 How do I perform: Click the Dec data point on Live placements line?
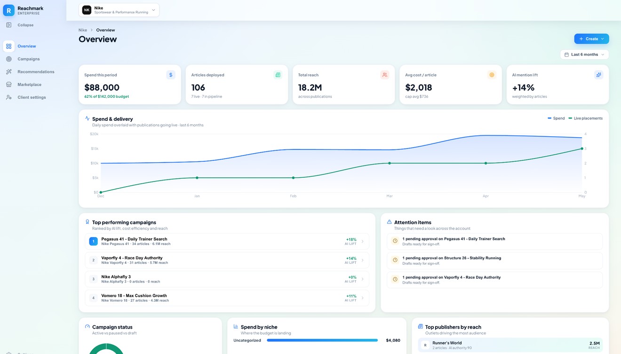[101, 192]
